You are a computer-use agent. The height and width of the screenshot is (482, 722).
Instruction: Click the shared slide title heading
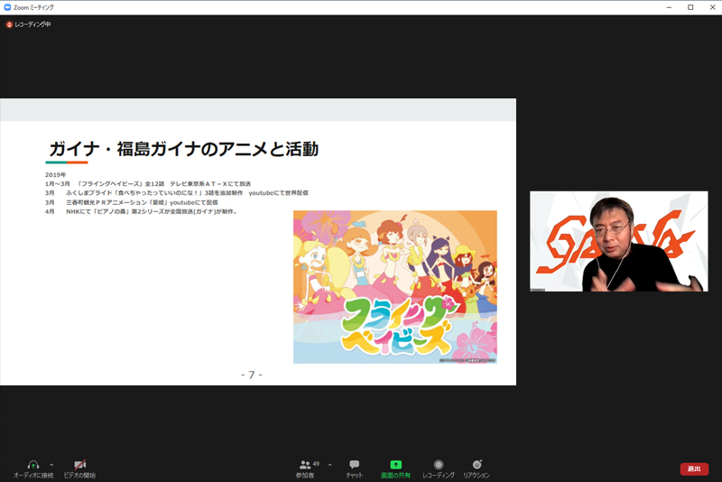tap(182, 149)
